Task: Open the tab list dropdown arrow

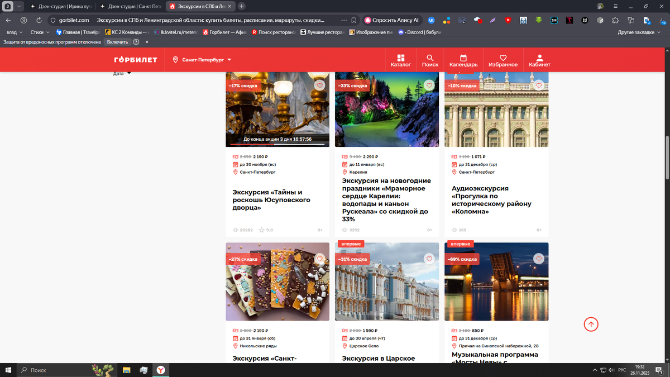Action: pos(20,6)
